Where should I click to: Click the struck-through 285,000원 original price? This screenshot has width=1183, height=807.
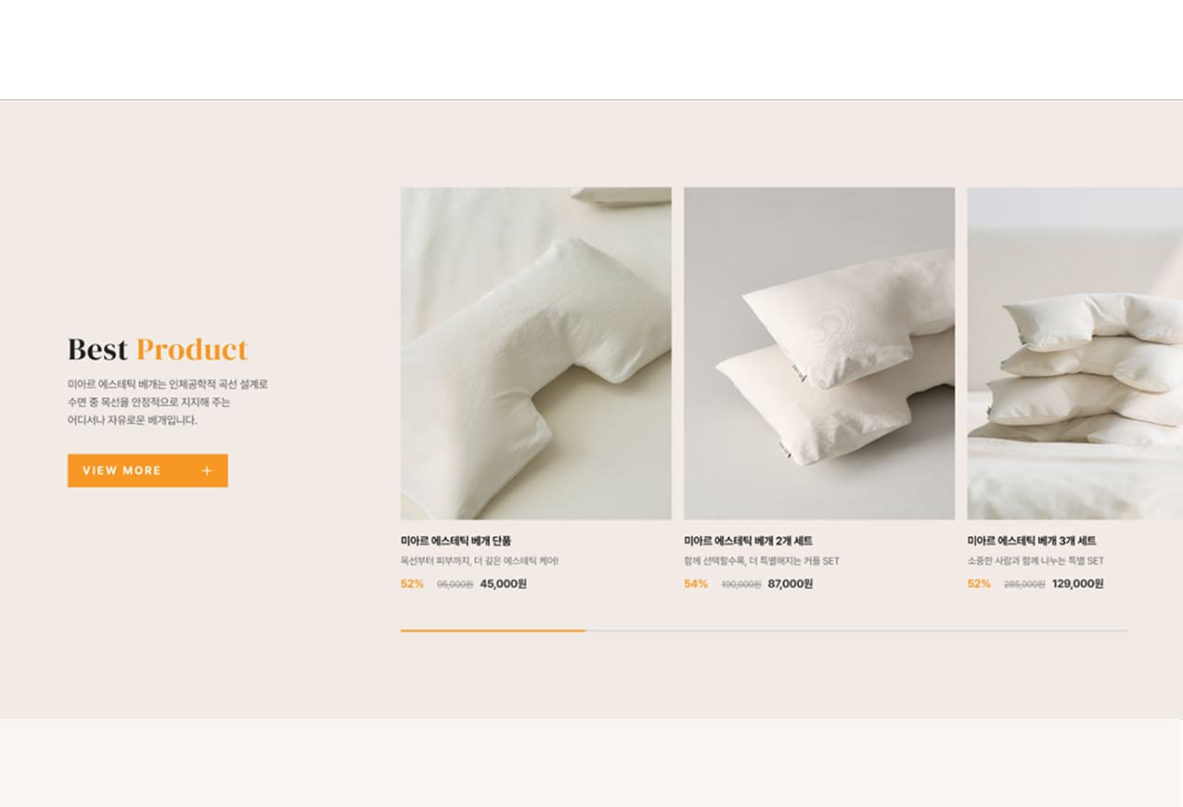[x=1024, y=584]
